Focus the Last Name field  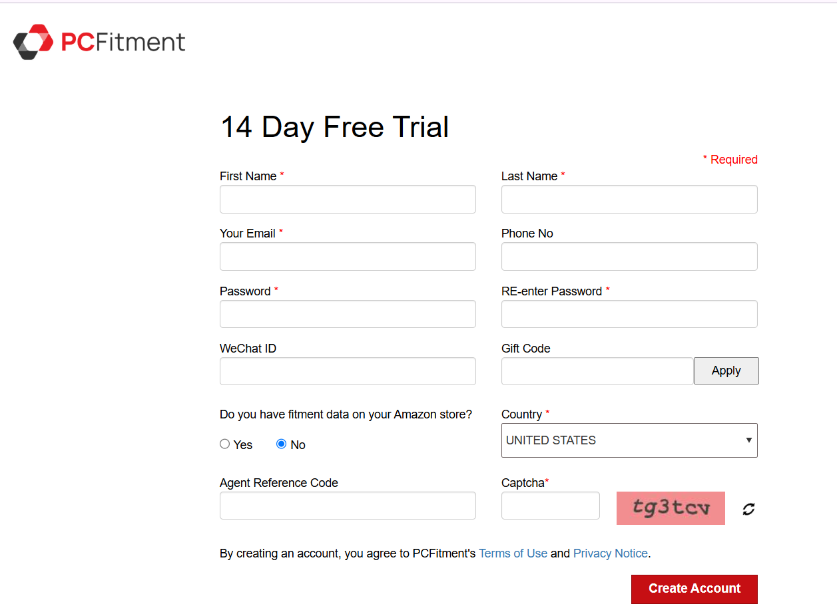pos(629,200)
